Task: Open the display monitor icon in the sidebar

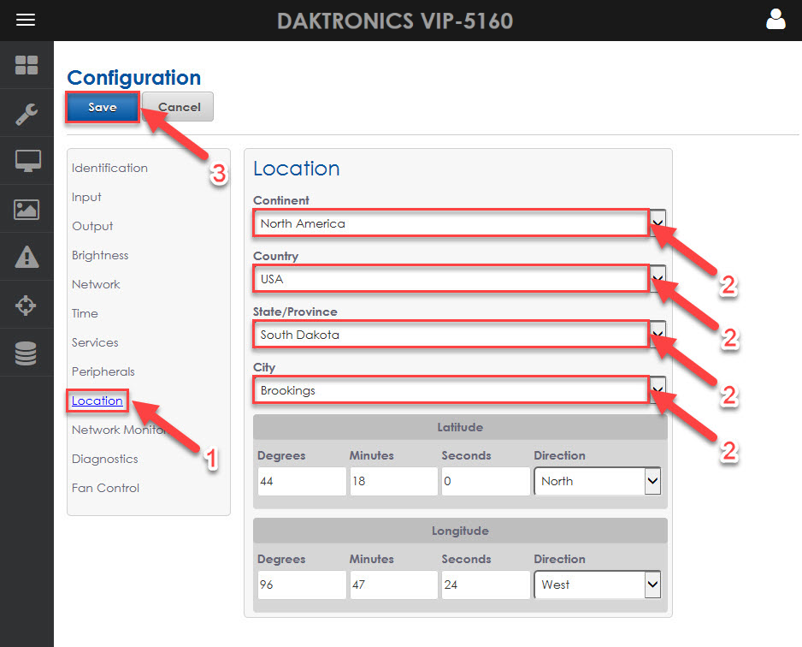Action: click(27, 161)
